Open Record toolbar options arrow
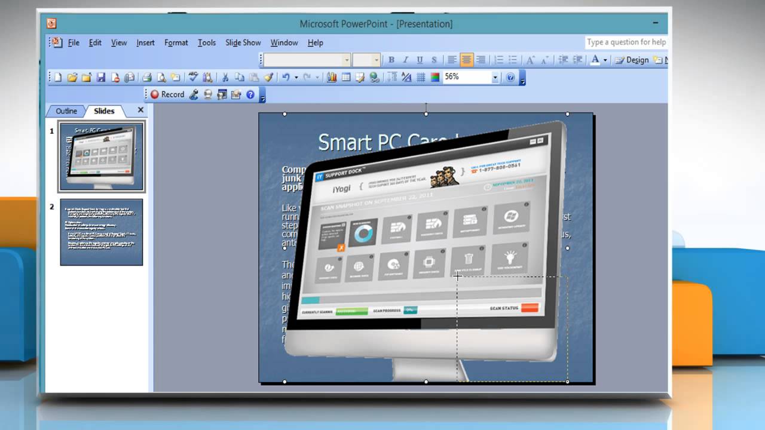 tap(262, 95)
